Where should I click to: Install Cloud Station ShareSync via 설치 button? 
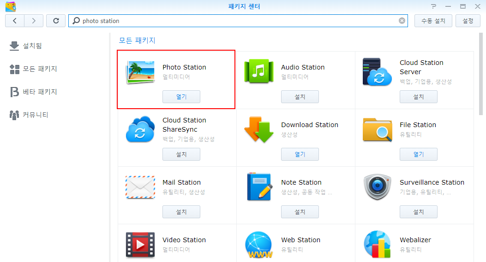point(181,154)
